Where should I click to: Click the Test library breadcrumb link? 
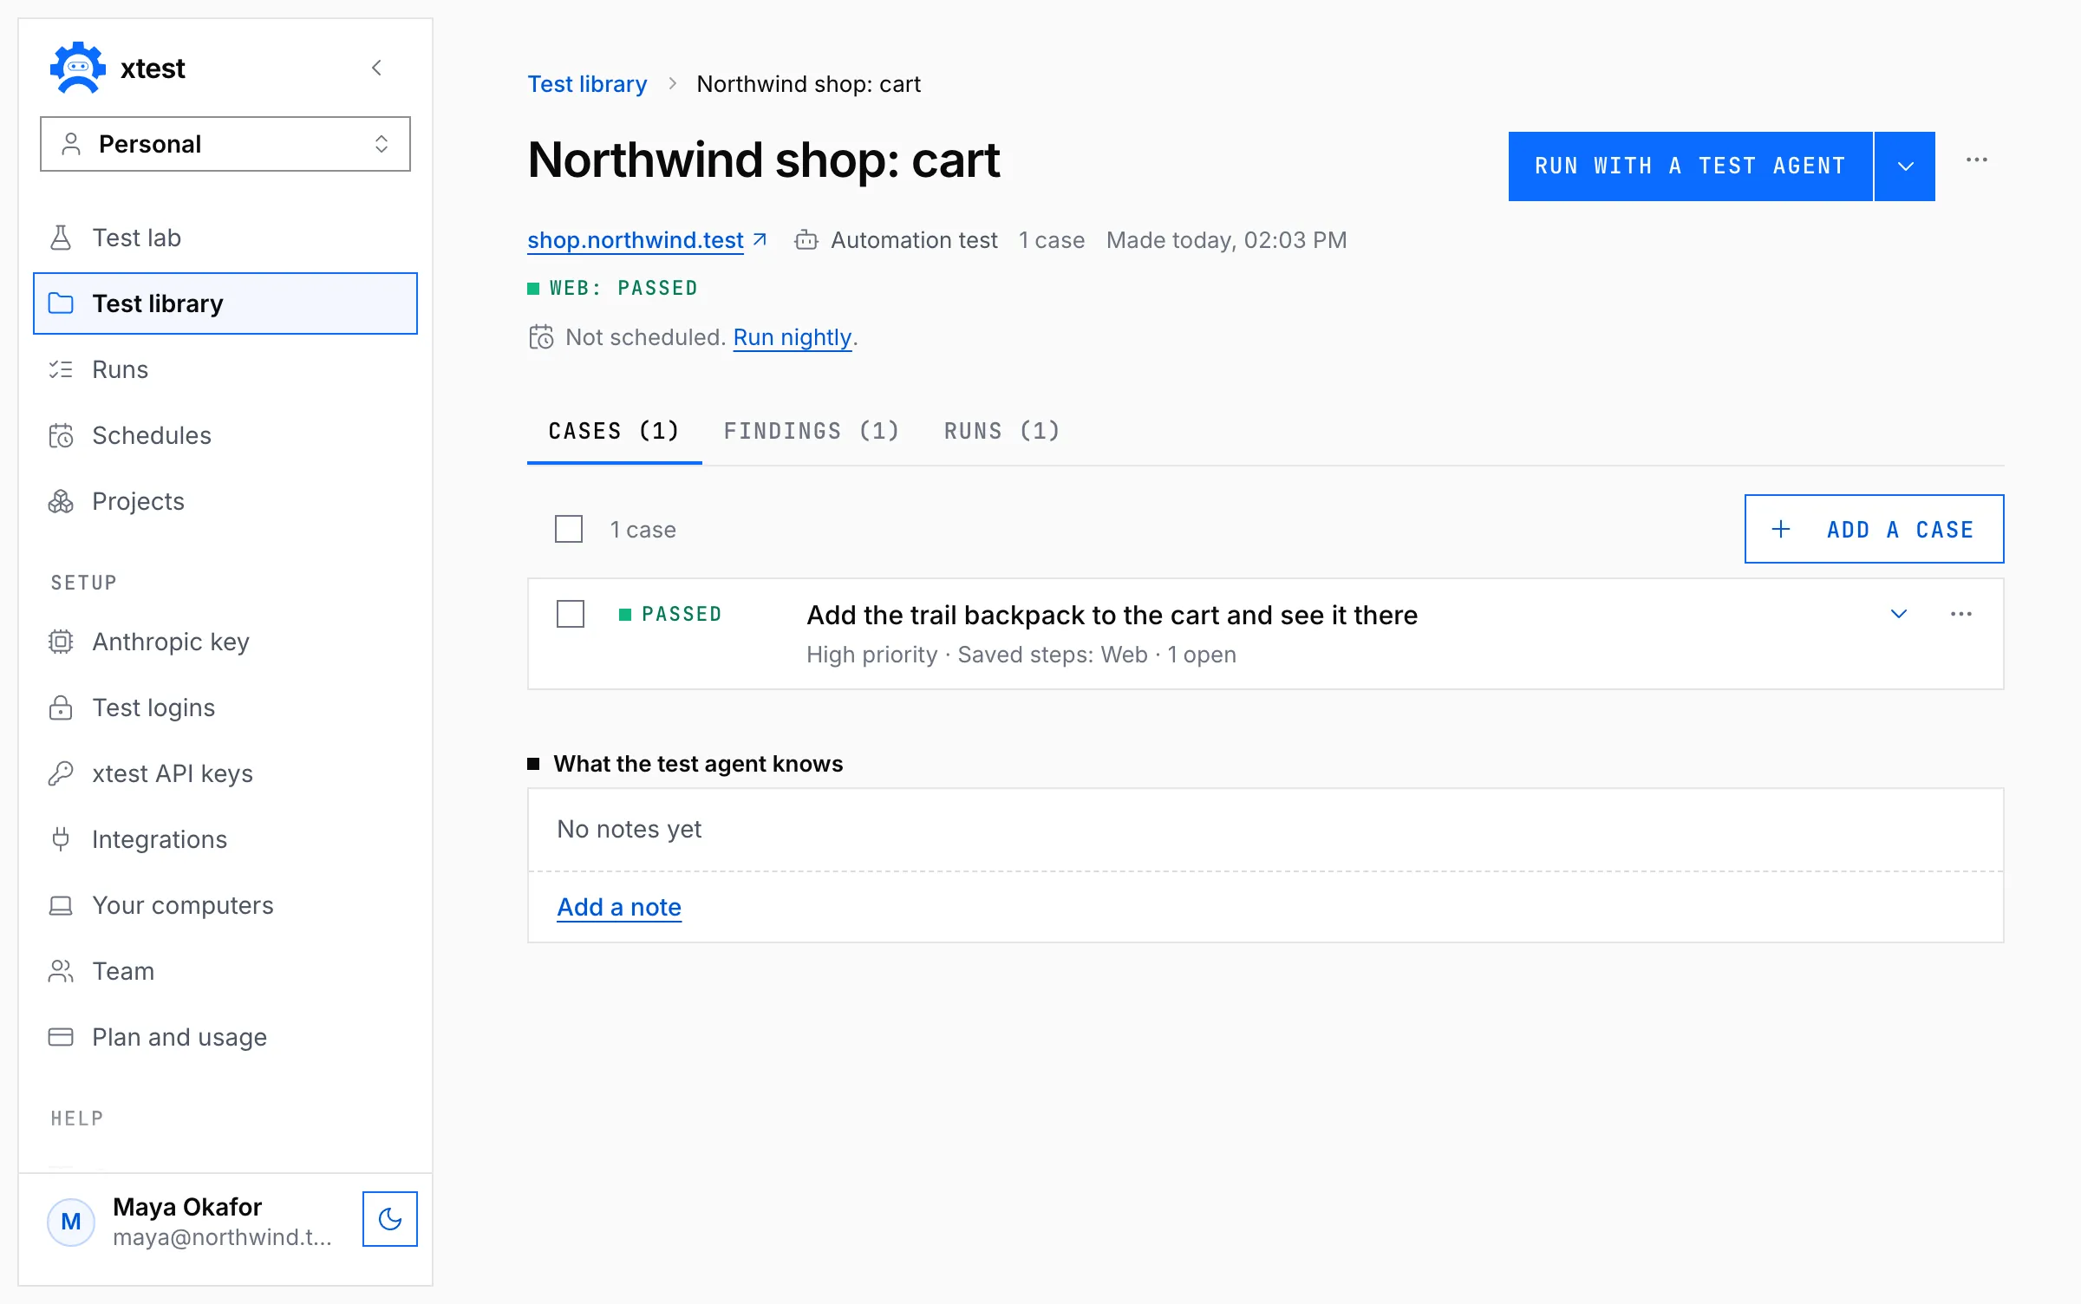587,84
